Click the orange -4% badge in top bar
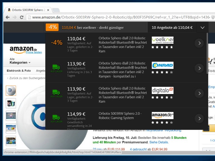The height and width of the screenshot is (161, 215). pyautogui.click(x=52, y=27)
